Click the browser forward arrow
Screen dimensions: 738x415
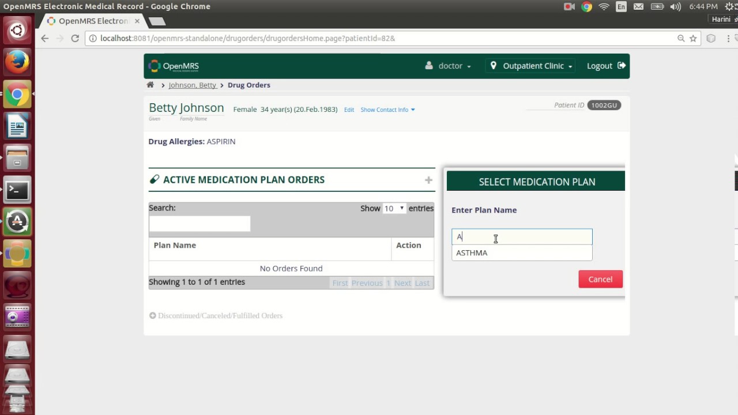tap(60, 38)
